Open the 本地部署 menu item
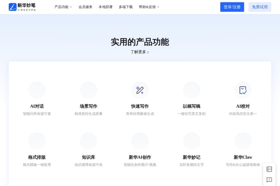Screen dimensions: 280x186 pyautogui.click(x=105, y=7)
